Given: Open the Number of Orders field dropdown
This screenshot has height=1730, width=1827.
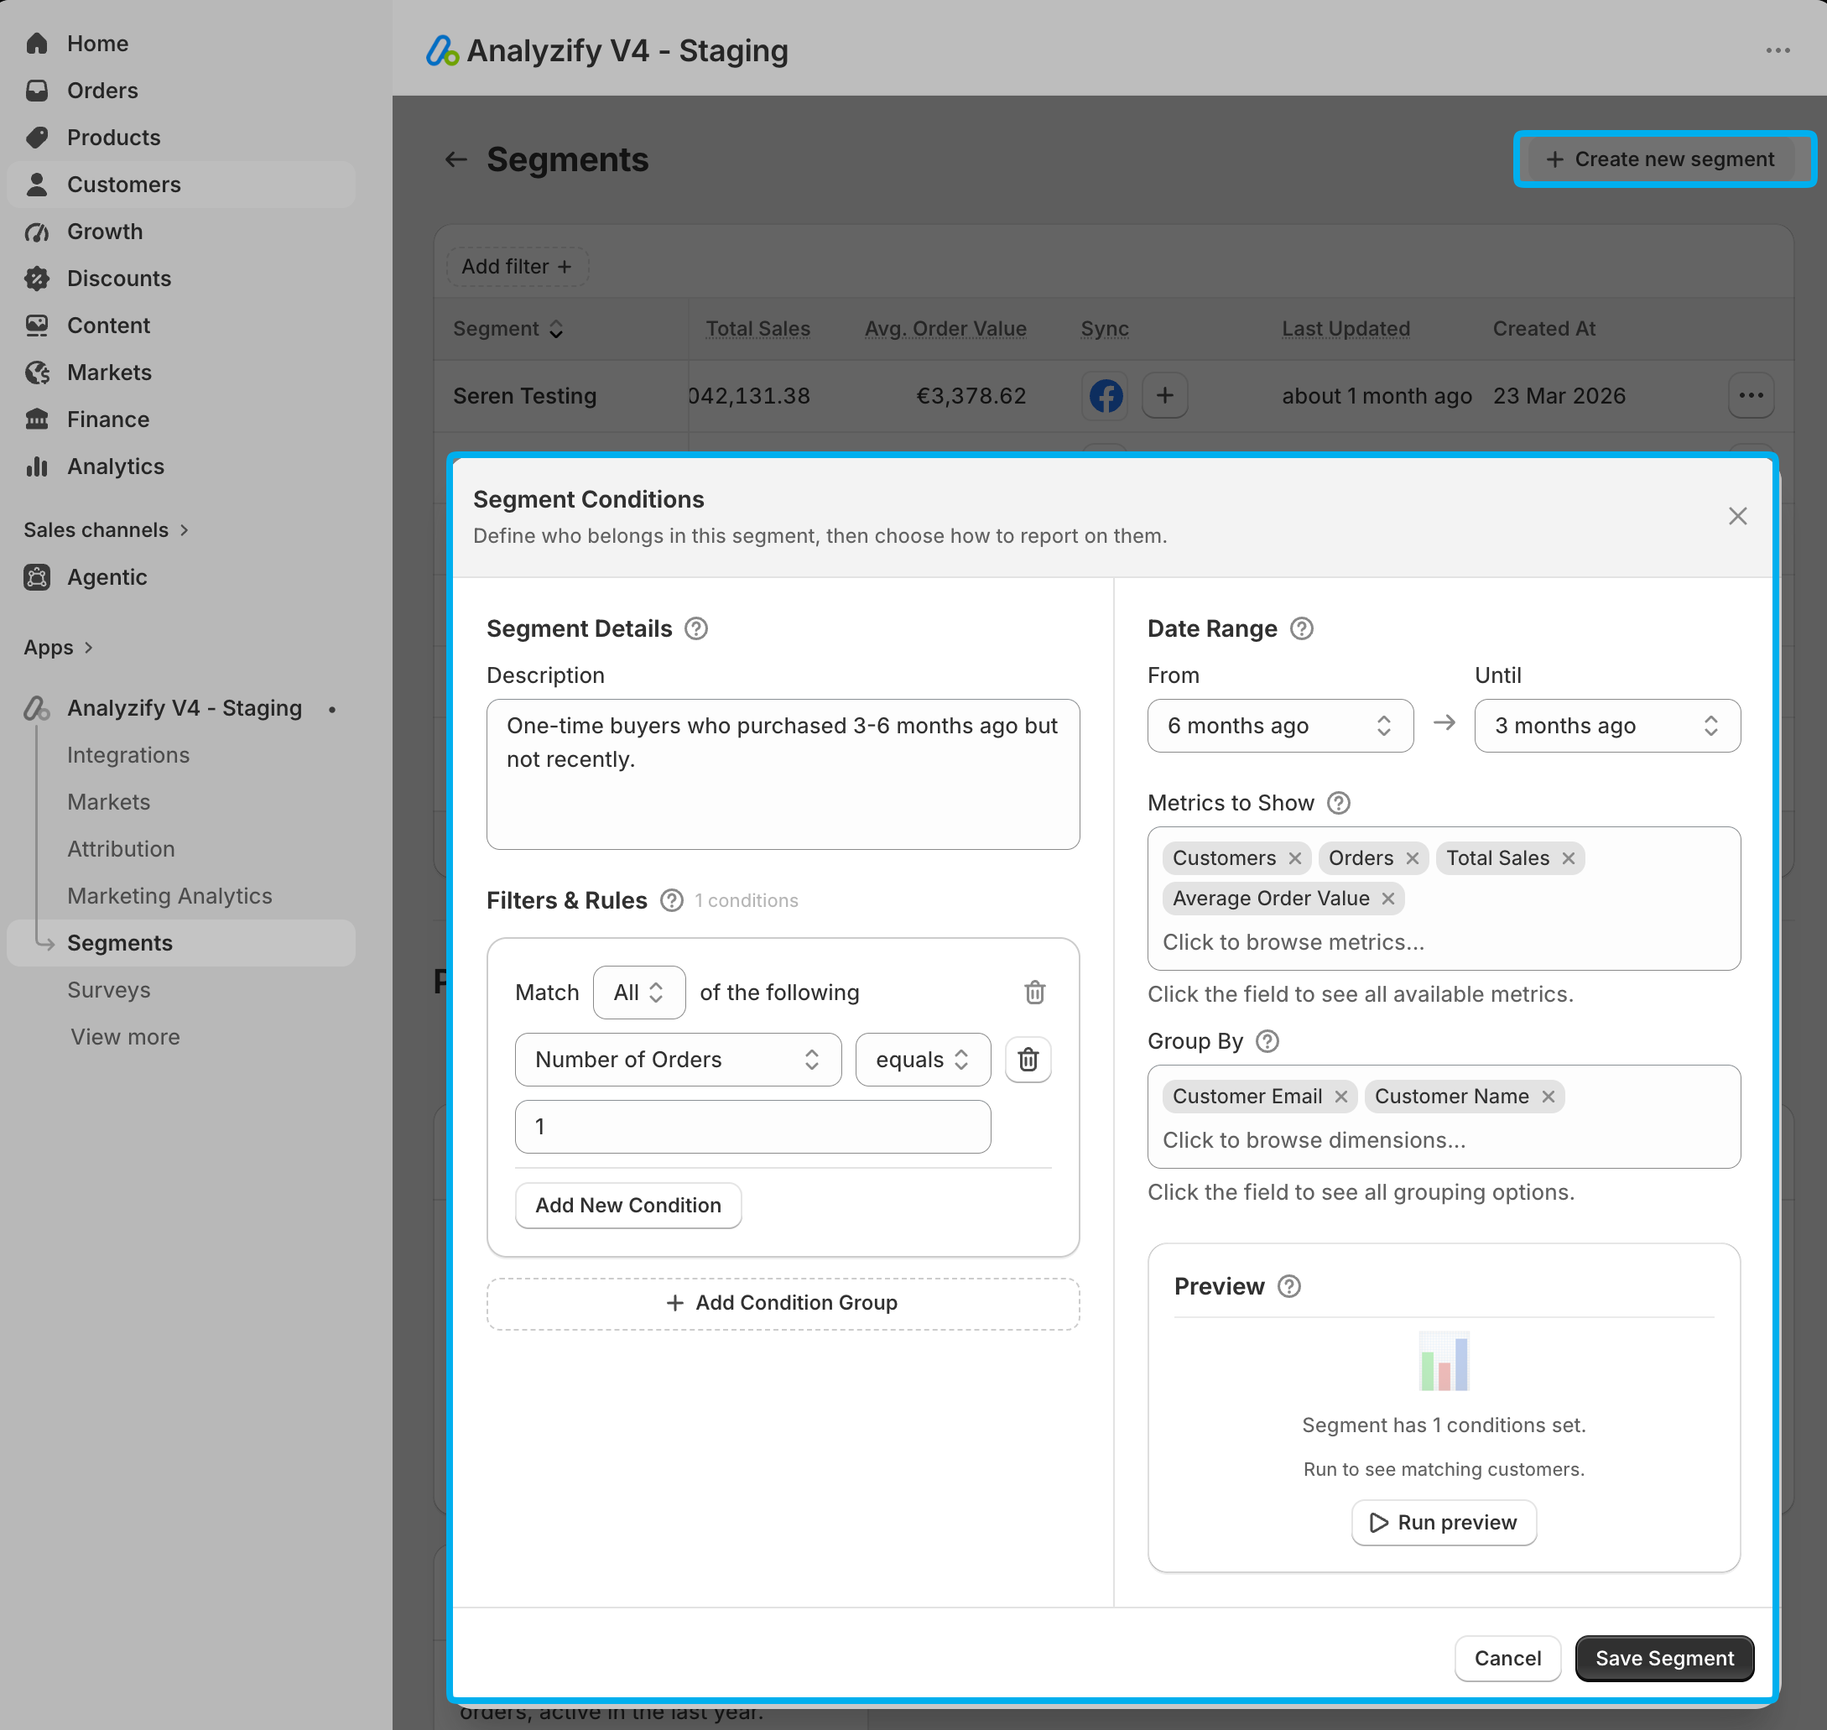Looking at the screenshot, I should click(678, 1060).
